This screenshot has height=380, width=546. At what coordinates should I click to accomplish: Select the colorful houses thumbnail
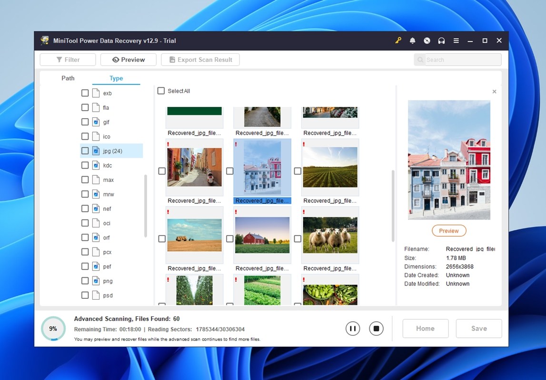[x=263, y=167]
